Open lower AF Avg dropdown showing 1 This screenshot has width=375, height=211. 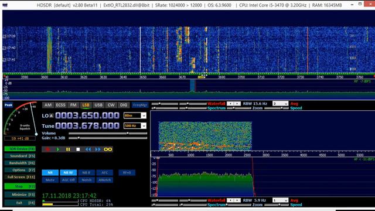[286, 200]
